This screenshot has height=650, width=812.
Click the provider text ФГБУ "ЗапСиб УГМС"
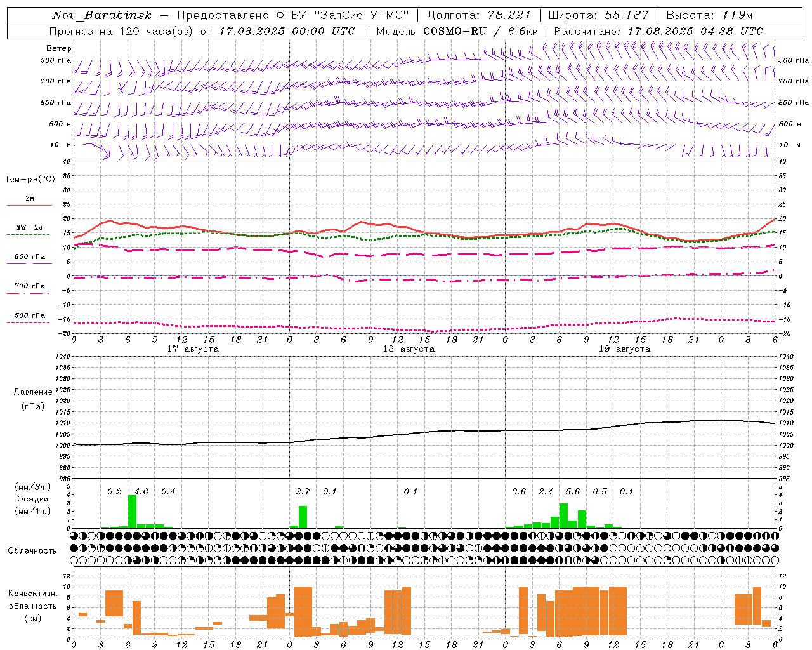point(344,15)
